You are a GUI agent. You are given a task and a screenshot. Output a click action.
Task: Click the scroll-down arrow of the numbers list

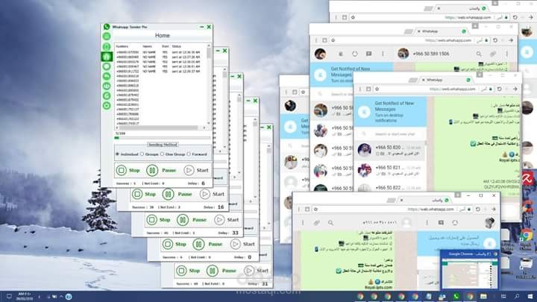click(x=209, y=123)
